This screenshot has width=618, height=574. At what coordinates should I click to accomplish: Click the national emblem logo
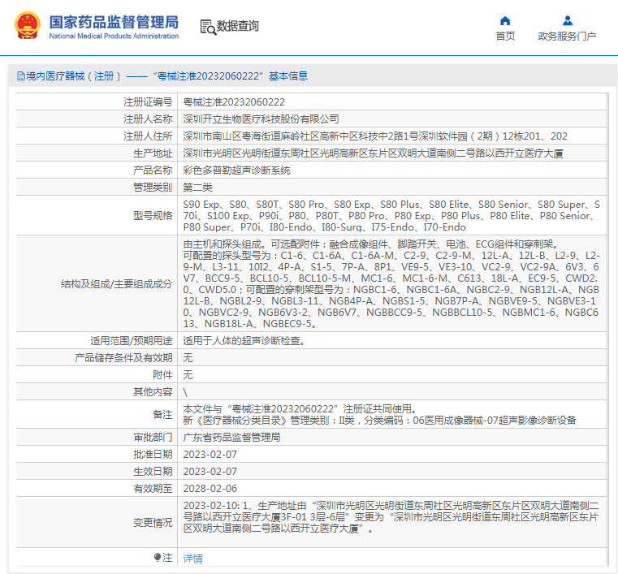(26, 26)
